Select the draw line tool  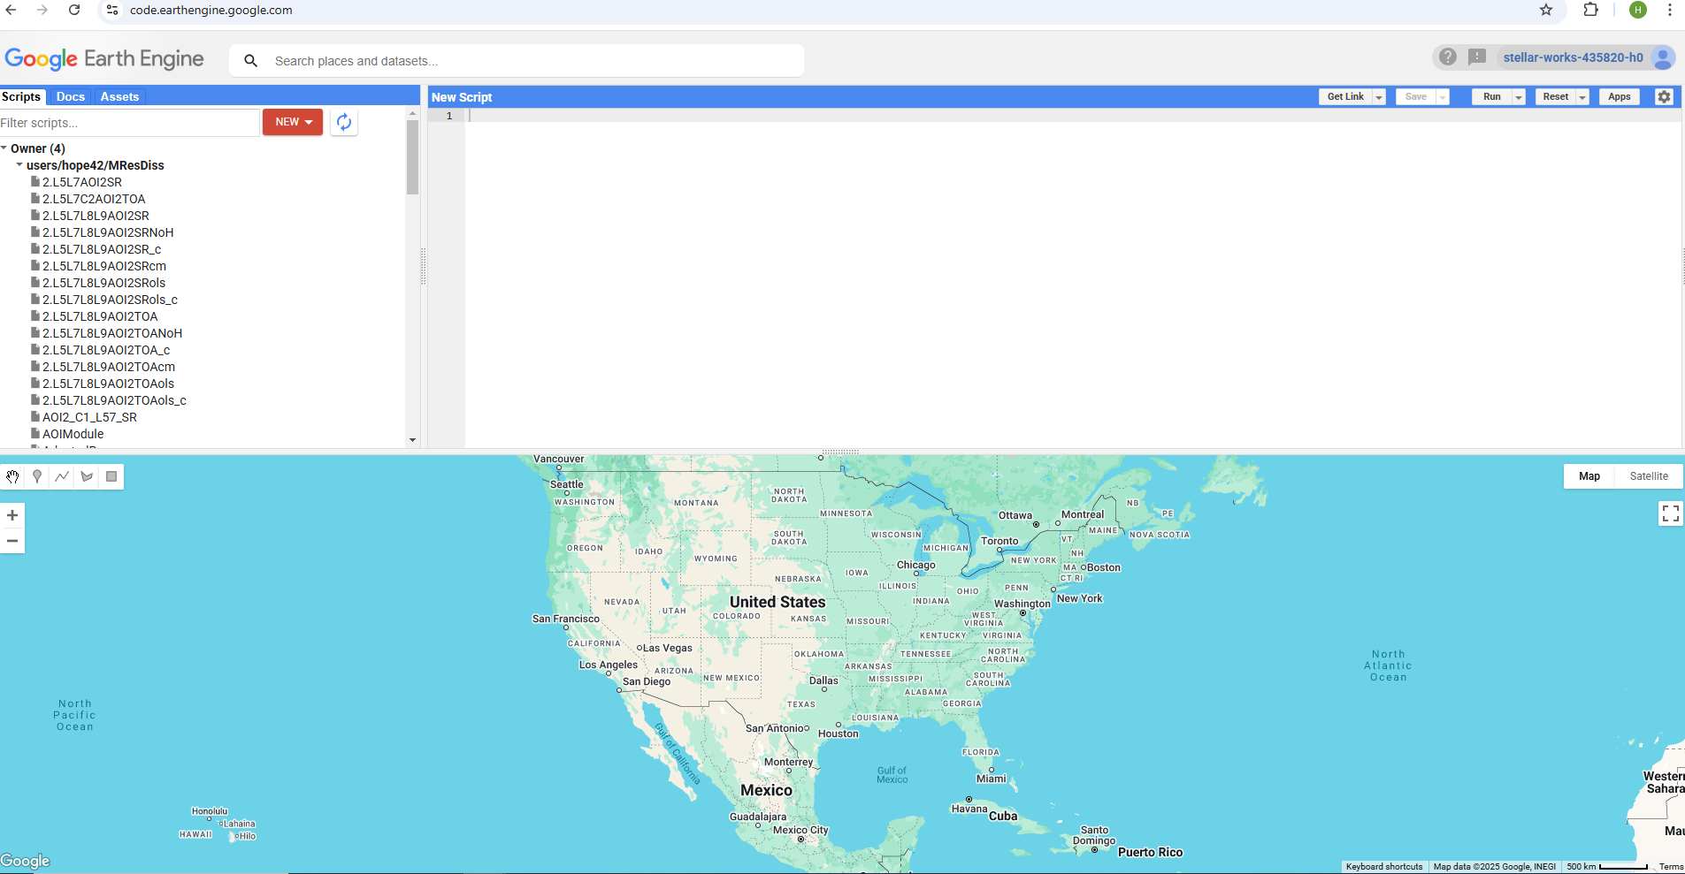[62, 476]
